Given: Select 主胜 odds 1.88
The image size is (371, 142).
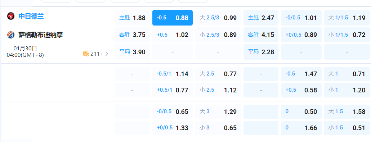Looking at the screenshot, I should [133, 18].
